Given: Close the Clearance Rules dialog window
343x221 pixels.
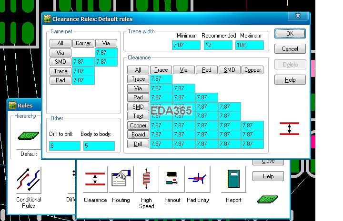Looking at the screenshot, I should (x=298, y=16).
